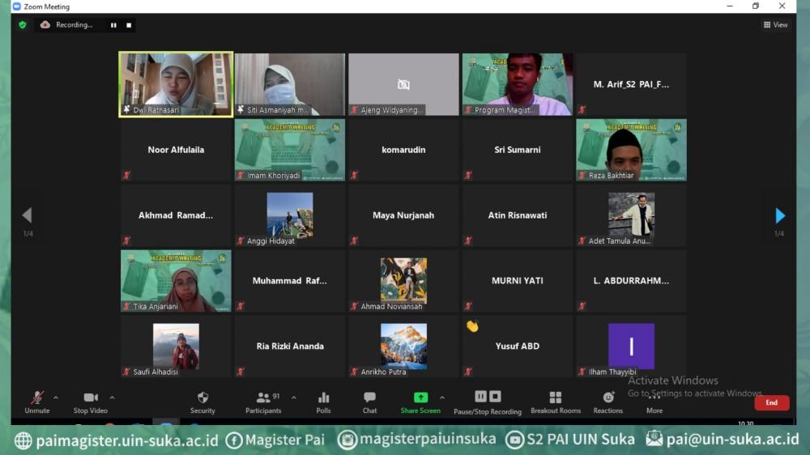The width and height of the screenshot is (810, 455).
Task: Click the red End meeting button
Action: [771, 402]
